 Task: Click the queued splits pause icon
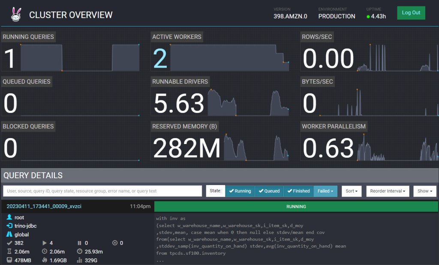tap(79, 243)
